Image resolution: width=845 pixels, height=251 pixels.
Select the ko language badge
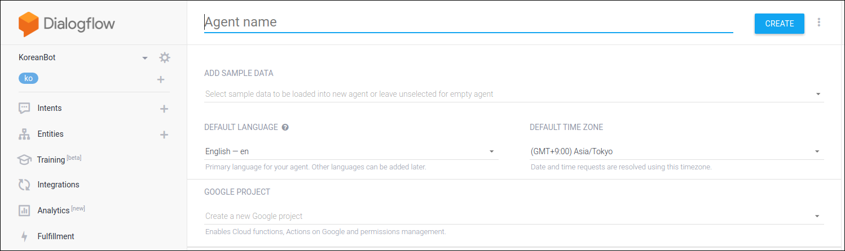[28, 78]
